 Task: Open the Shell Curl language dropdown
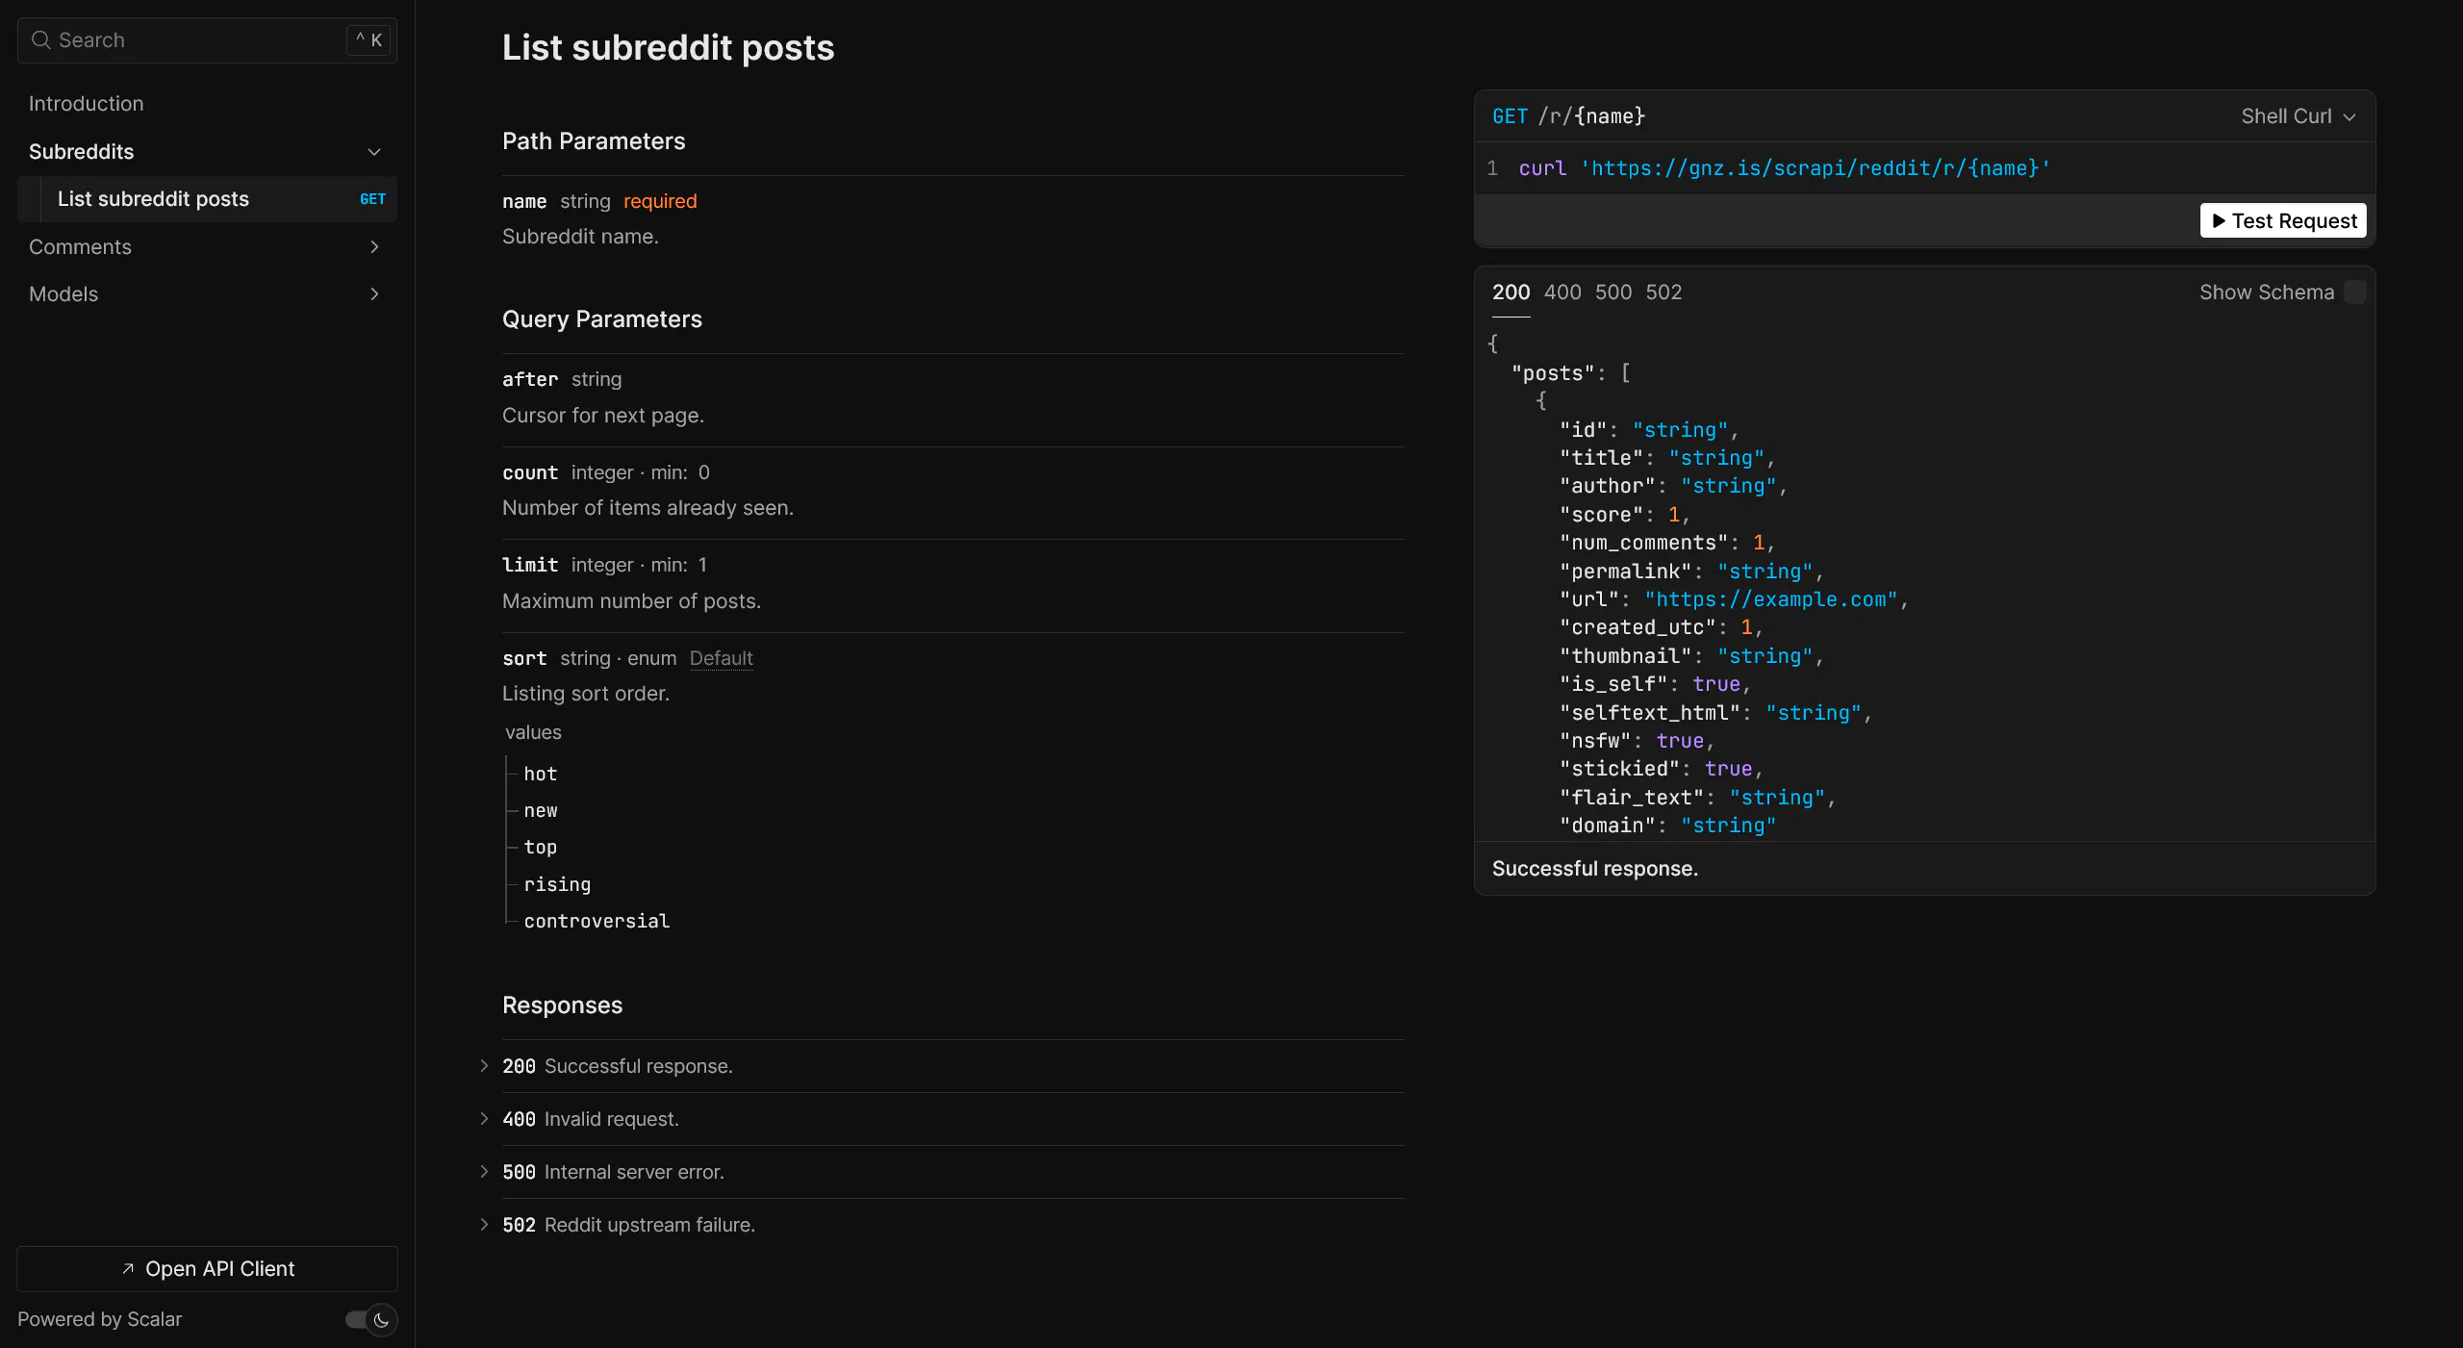tap(2298, 116)
